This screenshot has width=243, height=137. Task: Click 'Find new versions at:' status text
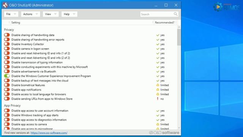coord(17,133)
